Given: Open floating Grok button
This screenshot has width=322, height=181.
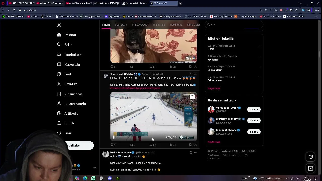Looking at the screenshot, I should coord(311,157).
